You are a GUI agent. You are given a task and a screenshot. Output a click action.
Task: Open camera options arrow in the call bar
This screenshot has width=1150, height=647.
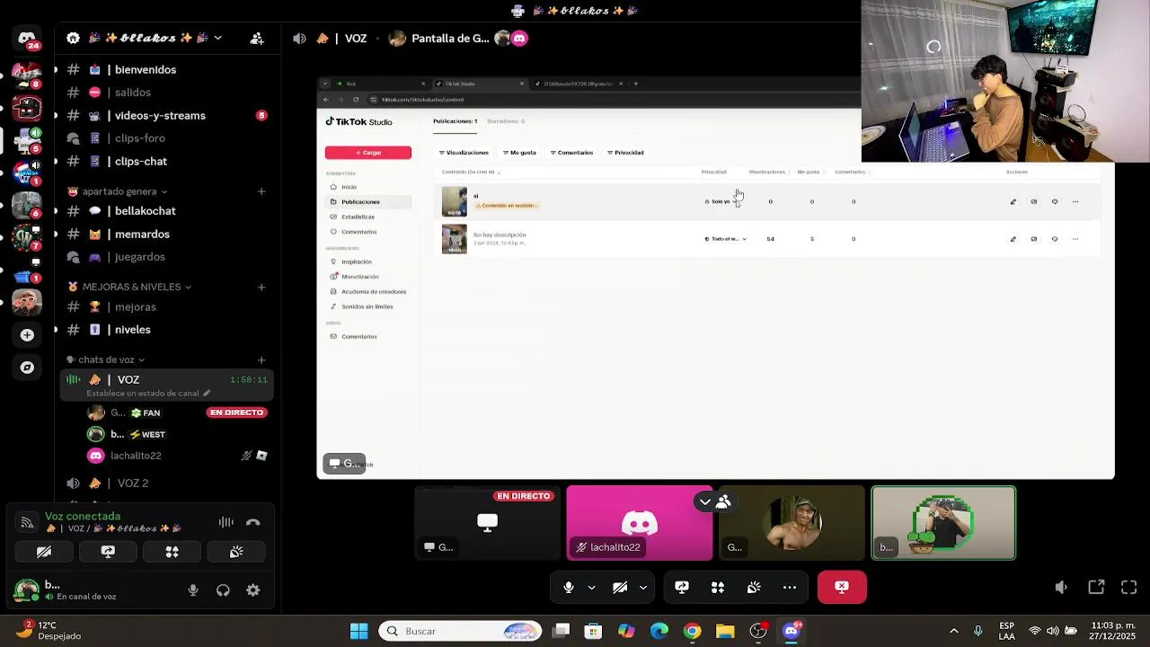pos(643,587)
